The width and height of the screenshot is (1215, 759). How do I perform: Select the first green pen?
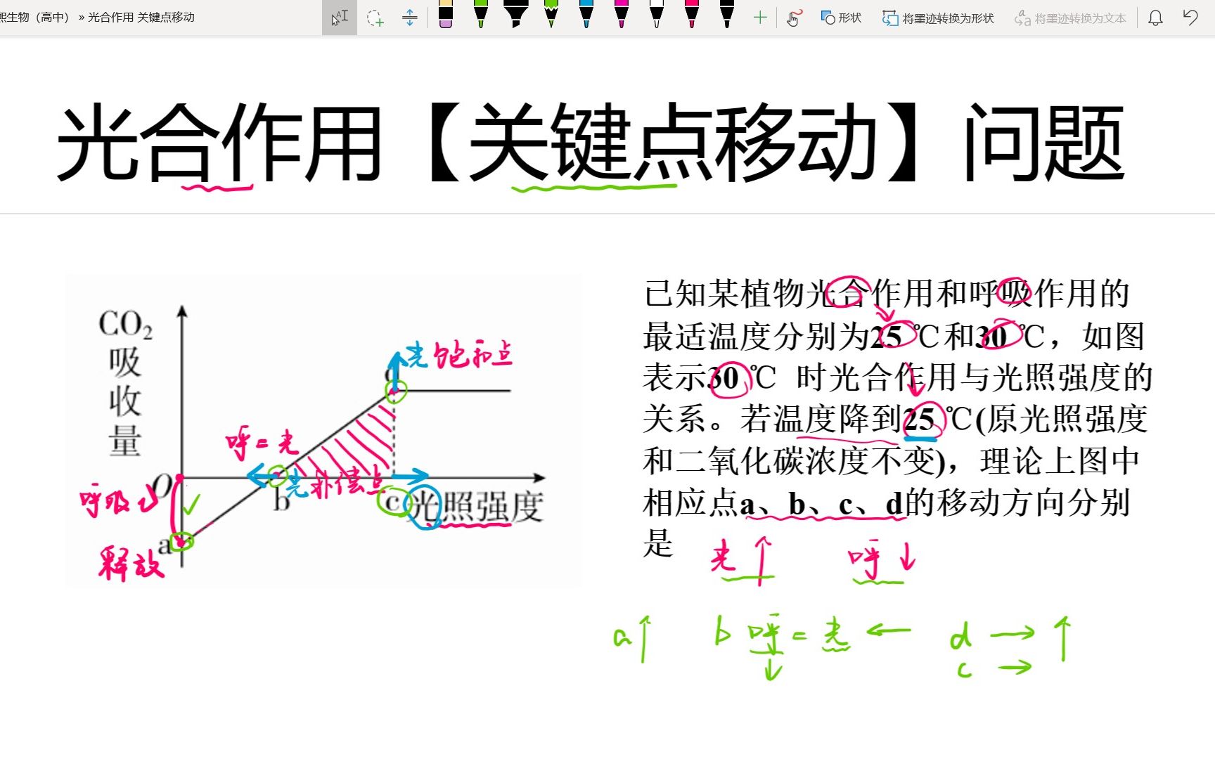pyautogui.click(x=481, y=14)
